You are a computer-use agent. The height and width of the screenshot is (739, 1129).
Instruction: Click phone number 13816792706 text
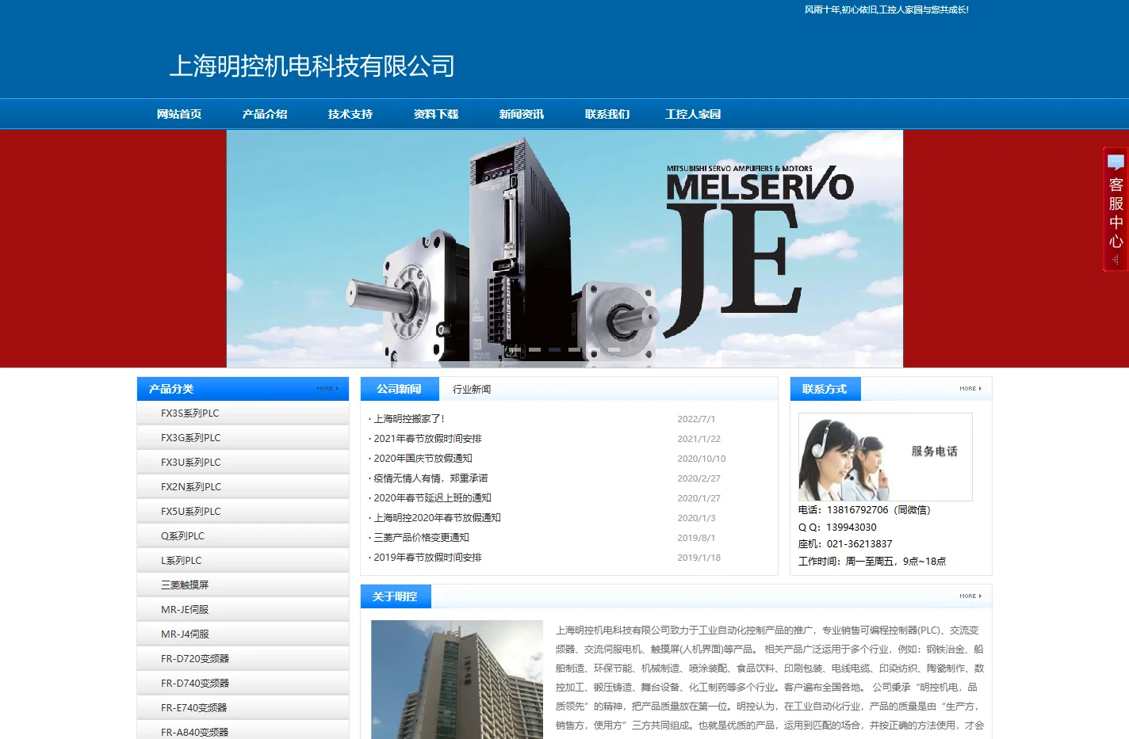[x=857, y=510]
